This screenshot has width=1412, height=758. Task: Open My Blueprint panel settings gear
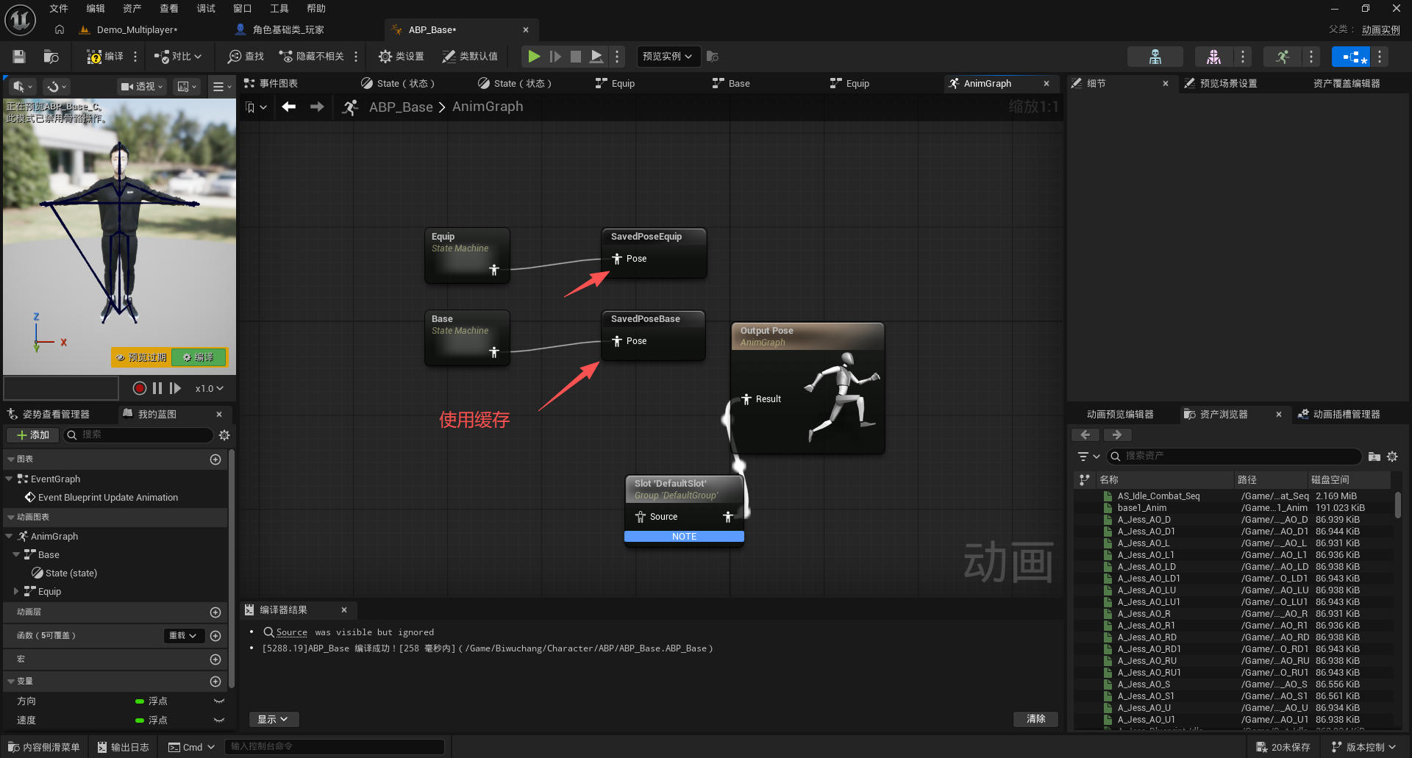pyautogui.click(x=224, y=435)
